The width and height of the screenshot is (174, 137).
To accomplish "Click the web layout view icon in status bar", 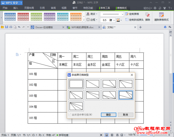I will pos(117,135).
